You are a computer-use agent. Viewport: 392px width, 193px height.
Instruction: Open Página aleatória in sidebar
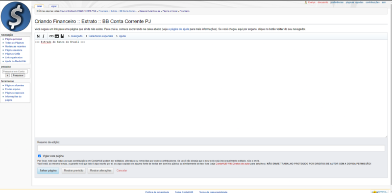coord(14,50)
